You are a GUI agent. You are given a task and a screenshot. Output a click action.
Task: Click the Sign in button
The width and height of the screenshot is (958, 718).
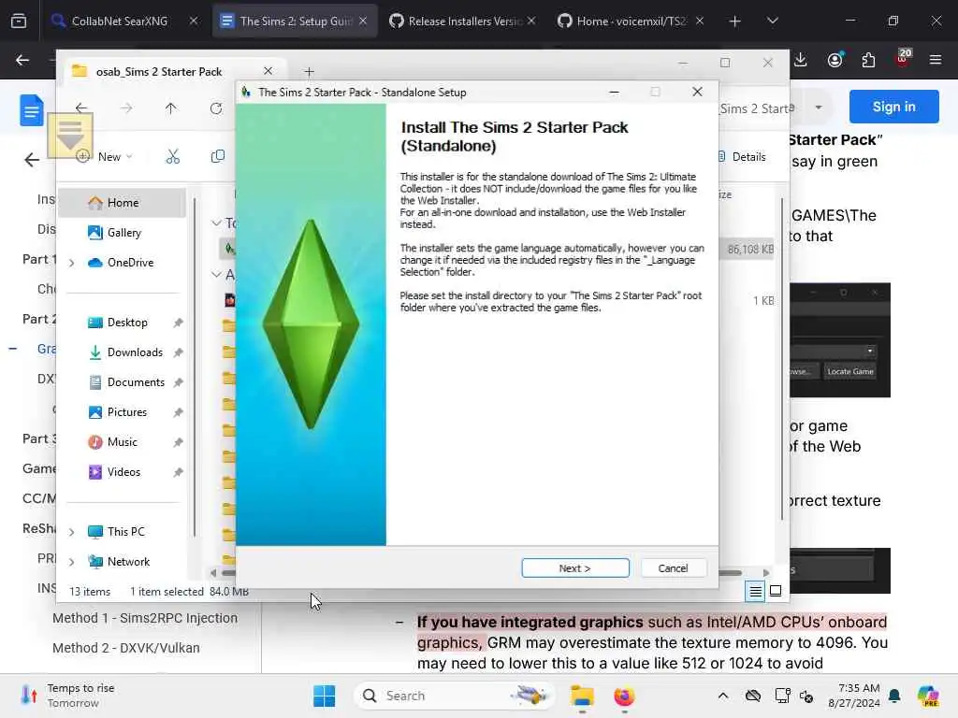pos(893,107)
